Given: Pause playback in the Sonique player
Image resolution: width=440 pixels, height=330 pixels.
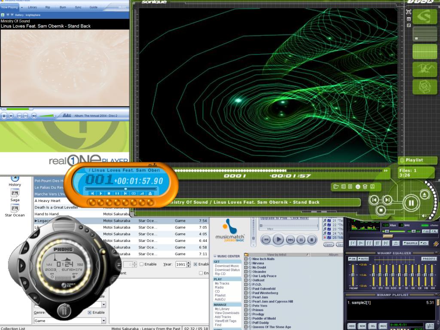Looking at the screenshot, I should tap(411, 203).
